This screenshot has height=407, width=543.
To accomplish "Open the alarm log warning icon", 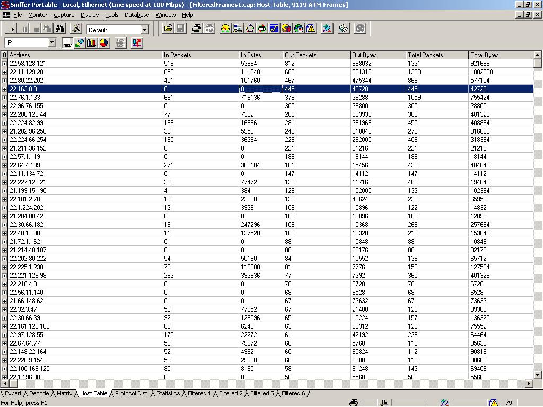I will (311, 29).
